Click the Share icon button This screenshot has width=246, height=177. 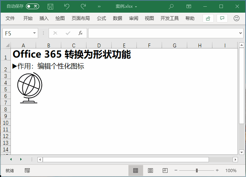click(x=208, y=18)
